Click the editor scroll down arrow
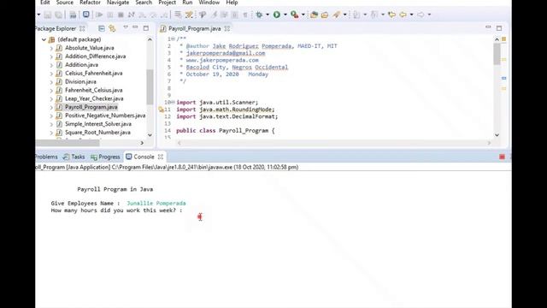This screenshot has height=308, width=547. click(x=497, y=135)
